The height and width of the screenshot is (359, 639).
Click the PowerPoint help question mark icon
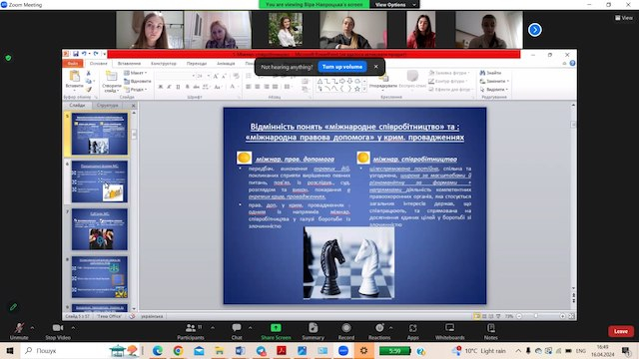tap(572, 63)
